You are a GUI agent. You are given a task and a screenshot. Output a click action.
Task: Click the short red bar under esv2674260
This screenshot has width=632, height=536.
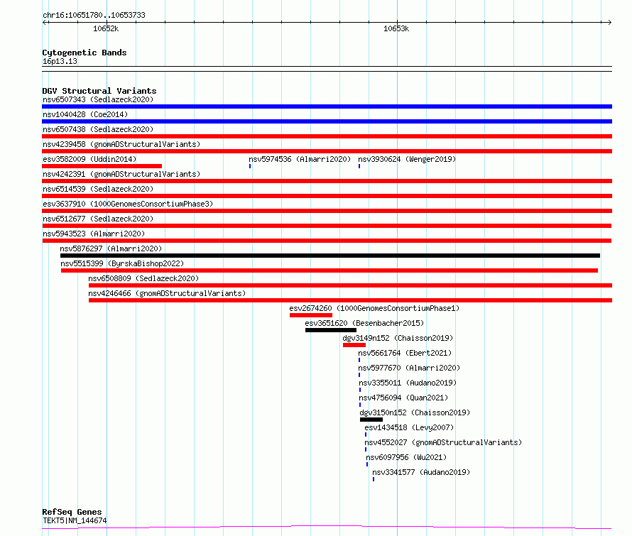point(311,315)
